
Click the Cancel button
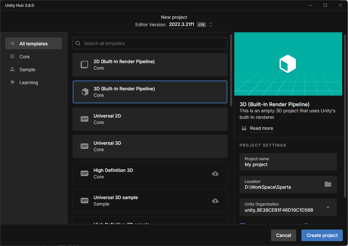283,235
